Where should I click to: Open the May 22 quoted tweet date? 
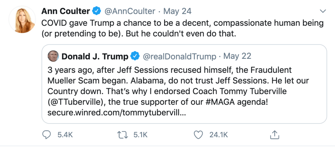point(237,56)
